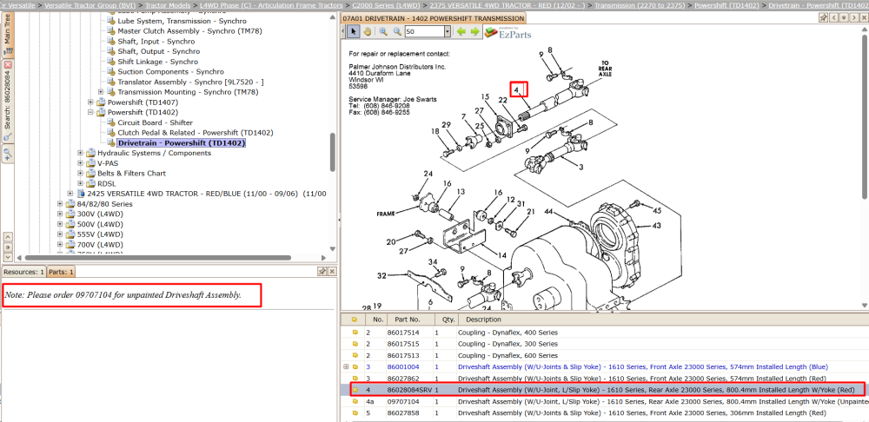Image resolution: width=869 pixels, height=422 pixels.
Task: Expand Hydraulic Systems / Components node
Action: pyautogui.click(x=80, y=153)
